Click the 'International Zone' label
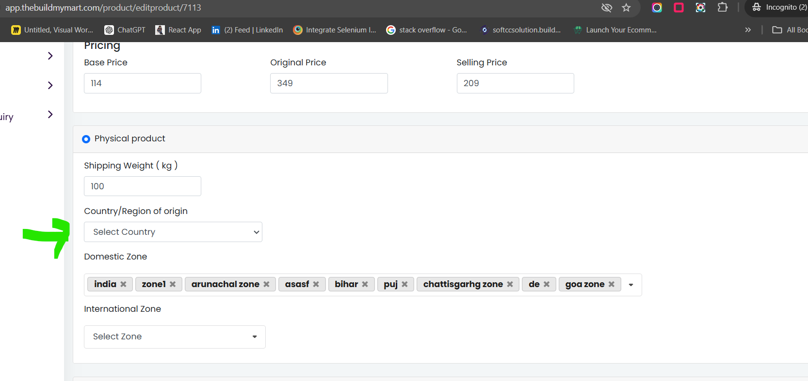 (122, 309)
